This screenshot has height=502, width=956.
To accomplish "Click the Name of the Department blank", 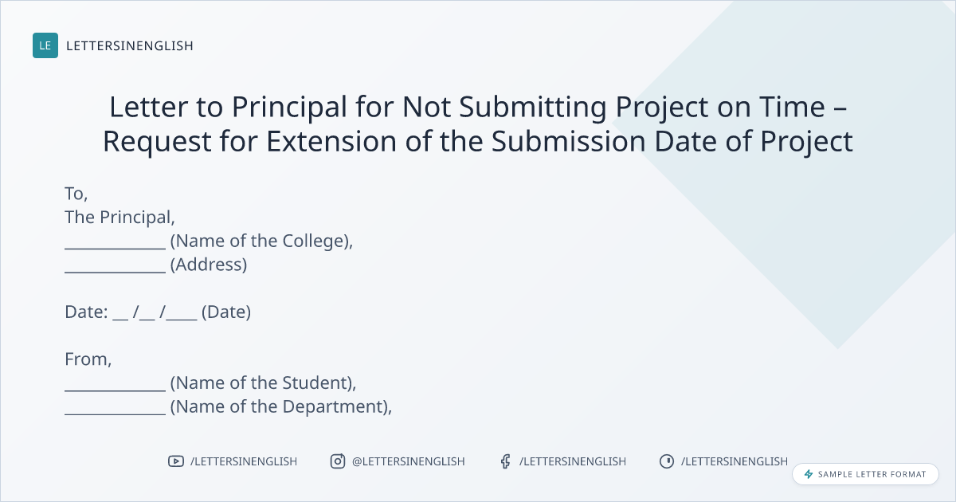I will pos(115,408).
